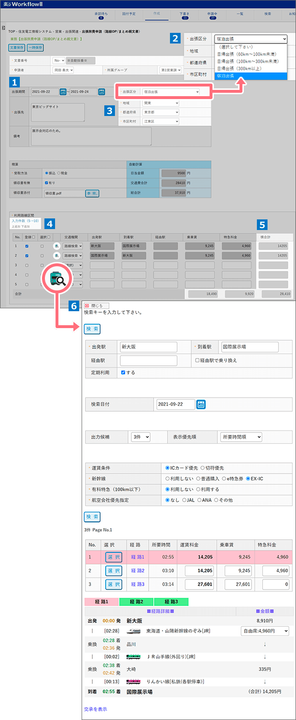Uncheck 登録 checkbox in route row 2
This screenshot has height=720, width=296.
[x=27, y=255]
